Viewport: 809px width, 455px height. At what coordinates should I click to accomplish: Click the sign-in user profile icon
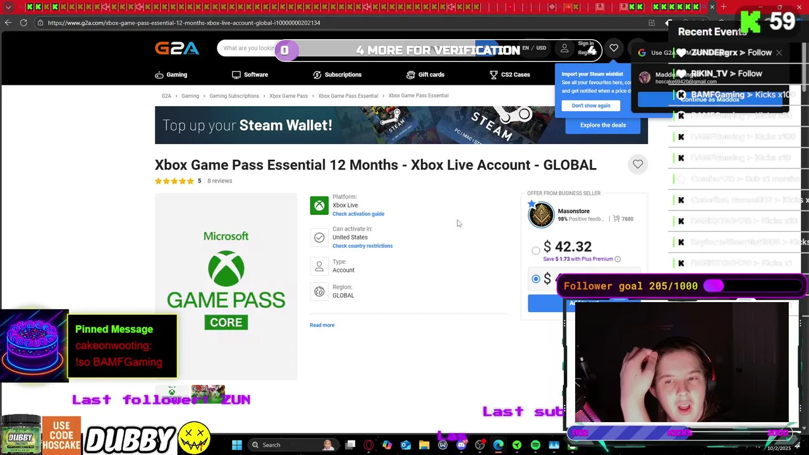point(564,48)
